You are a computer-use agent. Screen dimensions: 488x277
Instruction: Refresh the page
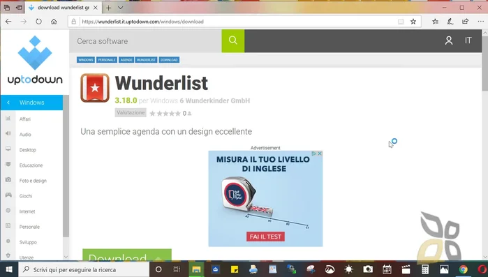(38, 22)
